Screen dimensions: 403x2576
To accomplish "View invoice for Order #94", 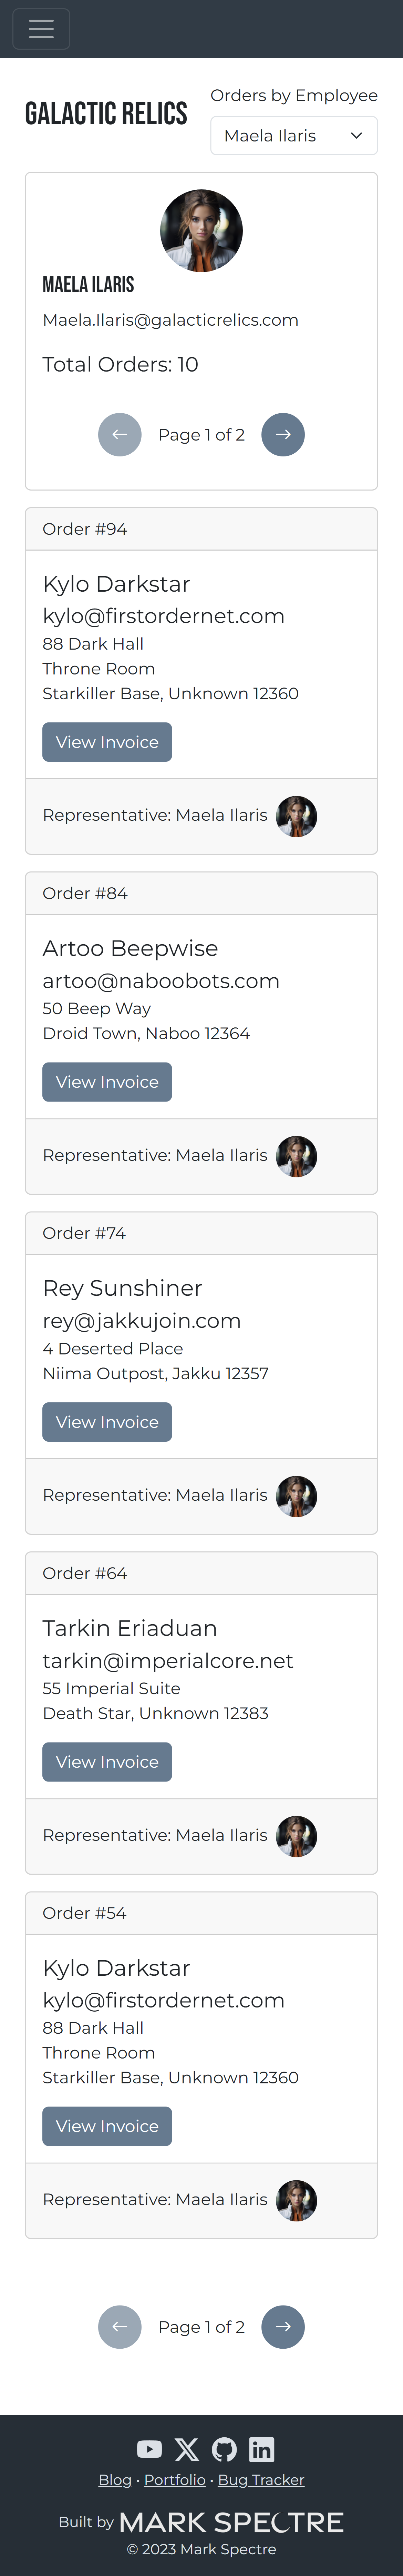I will pos(107,742).
